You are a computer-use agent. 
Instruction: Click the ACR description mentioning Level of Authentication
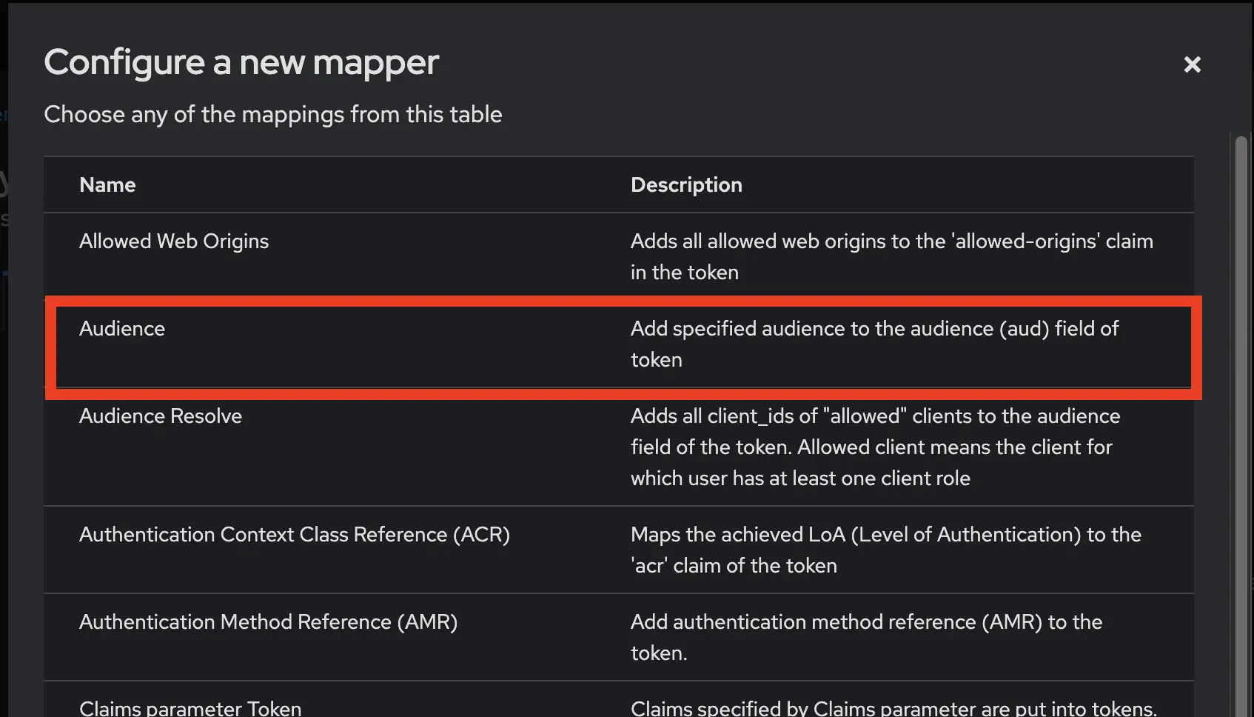click(x=885, y=550)
